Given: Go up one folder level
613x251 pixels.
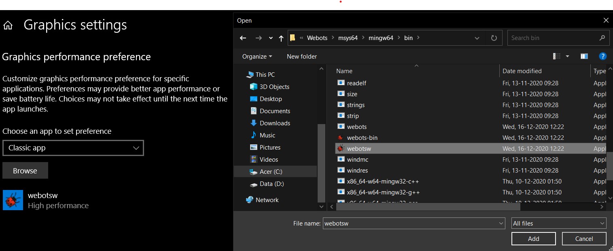Looking at the screenshot, I should point(281,38).
